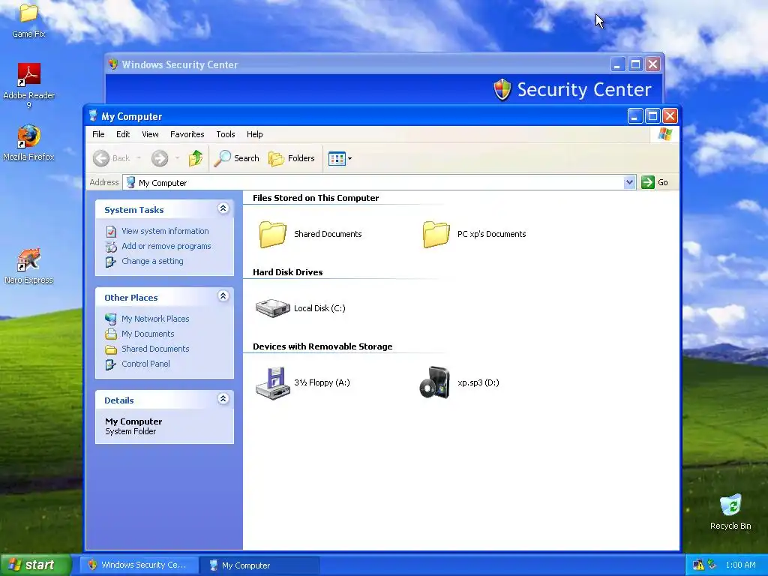Click the Address bar field

379,183
